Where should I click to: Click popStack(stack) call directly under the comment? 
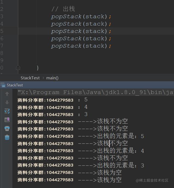coord(81,16)
